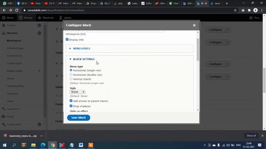Image resolution: width=266 pixels, height=149 pixels.
Task: Click the browser back arrow
Action: coord(4,10)
